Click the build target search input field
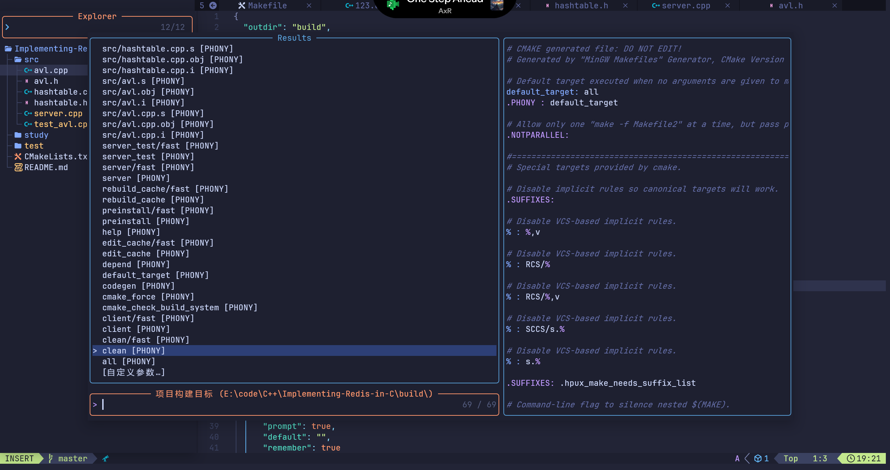The image size is (890, 470). click(x=278, y=405)
